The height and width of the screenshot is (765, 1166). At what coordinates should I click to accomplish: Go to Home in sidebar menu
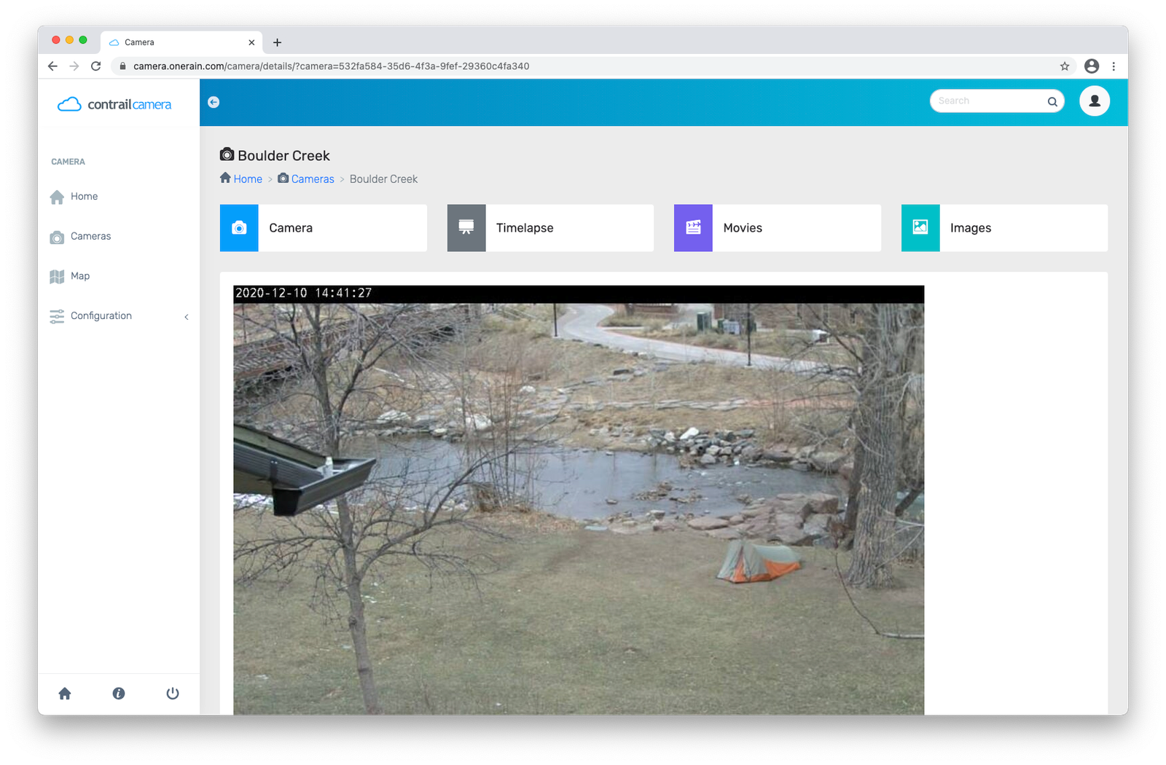84,197
